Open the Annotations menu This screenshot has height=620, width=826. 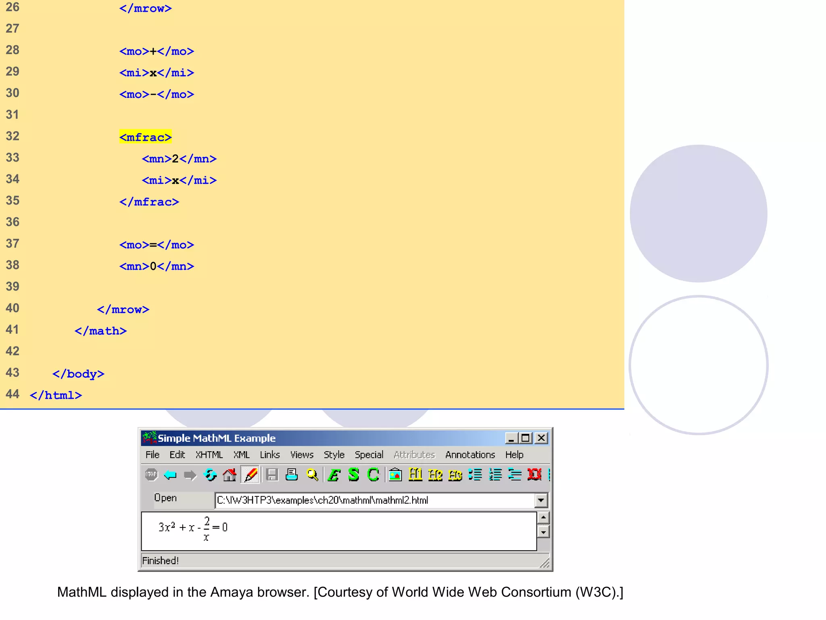(470, 455)
